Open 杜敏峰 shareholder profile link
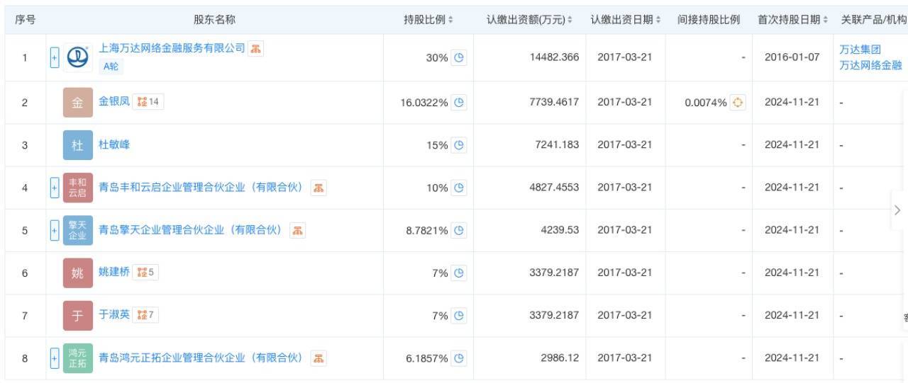This screenshot has width=908, height=383. click(x=114, y=144)
